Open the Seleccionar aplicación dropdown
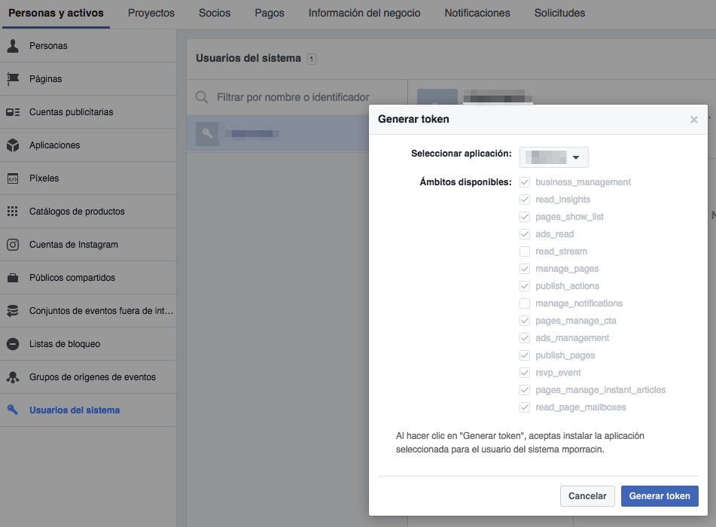Viewport: 716px width, 527px height. [x=553, y=157]
